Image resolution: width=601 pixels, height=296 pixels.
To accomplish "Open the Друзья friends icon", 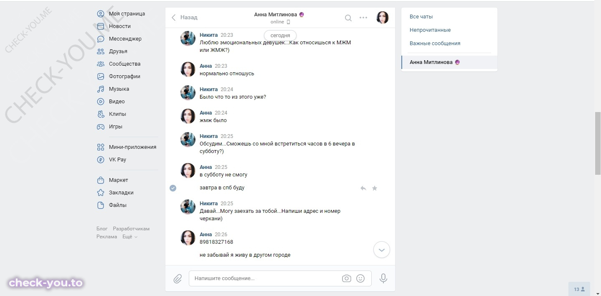I will point(101,51).
